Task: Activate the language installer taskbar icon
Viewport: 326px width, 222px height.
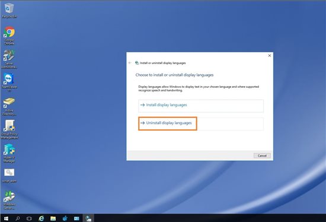Action: [x=88, y=218]
